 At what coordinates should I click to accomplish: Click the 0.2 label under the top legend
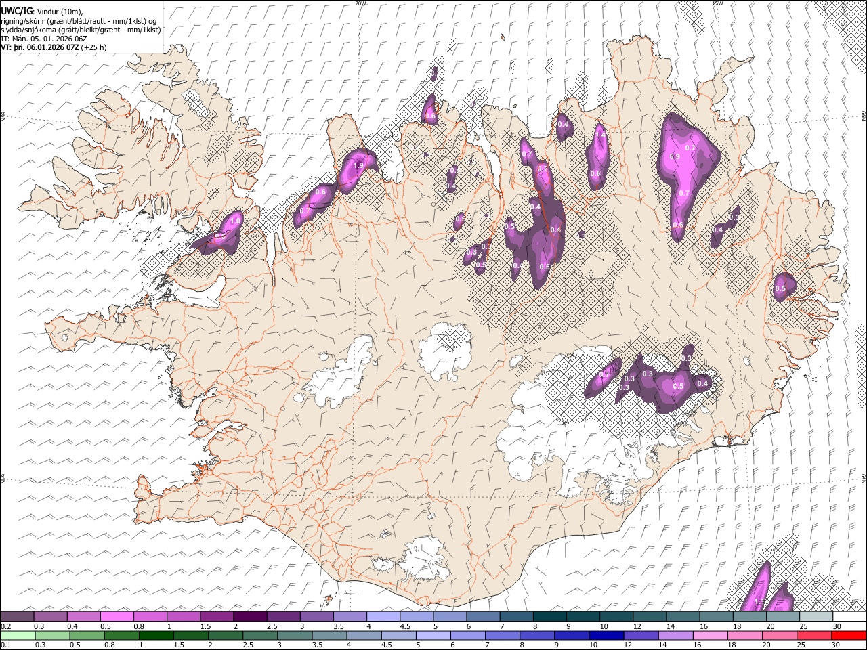point(5,626)
